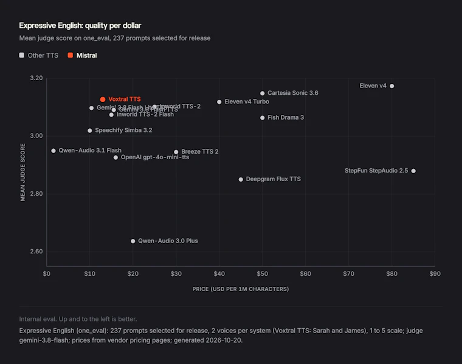The width and height of the screenshot is (462, 364).
Task: Select the Eleven v4 Turbo marker
Action: click(219, 102)
